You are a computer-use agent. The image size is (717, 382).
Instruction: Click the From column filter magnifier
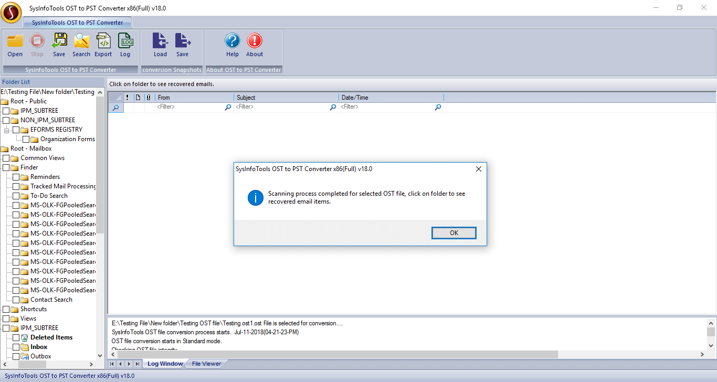228,107
